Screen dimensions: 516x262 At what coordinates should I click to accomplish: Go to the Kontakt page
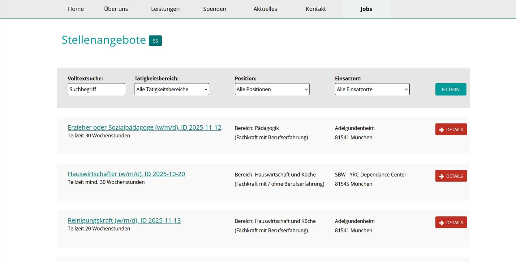coord(316,9)
